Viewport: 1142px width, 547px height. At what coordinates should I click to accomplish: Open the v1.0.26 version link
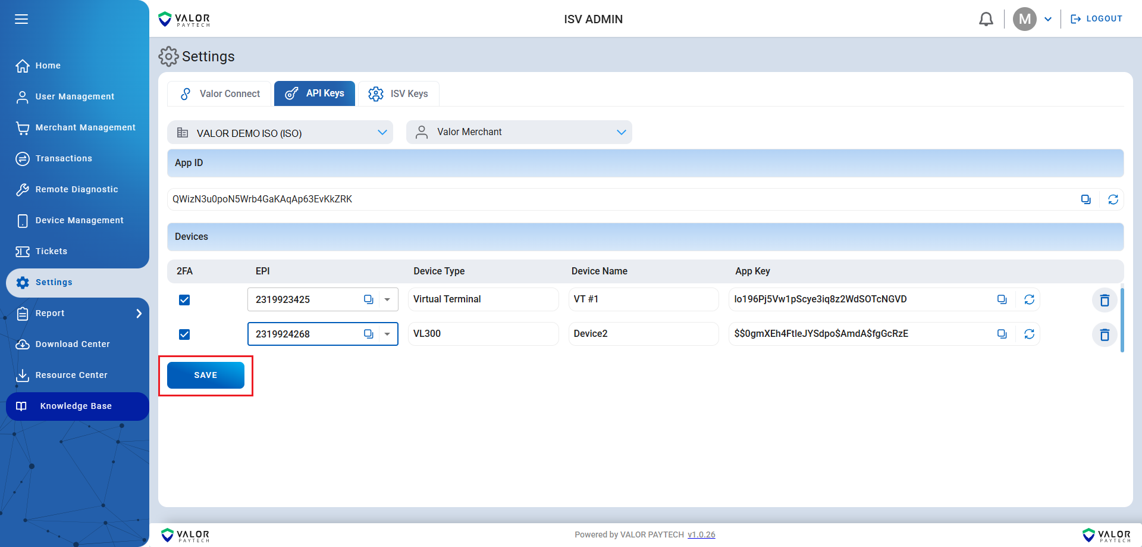click(x=701, y=535)
